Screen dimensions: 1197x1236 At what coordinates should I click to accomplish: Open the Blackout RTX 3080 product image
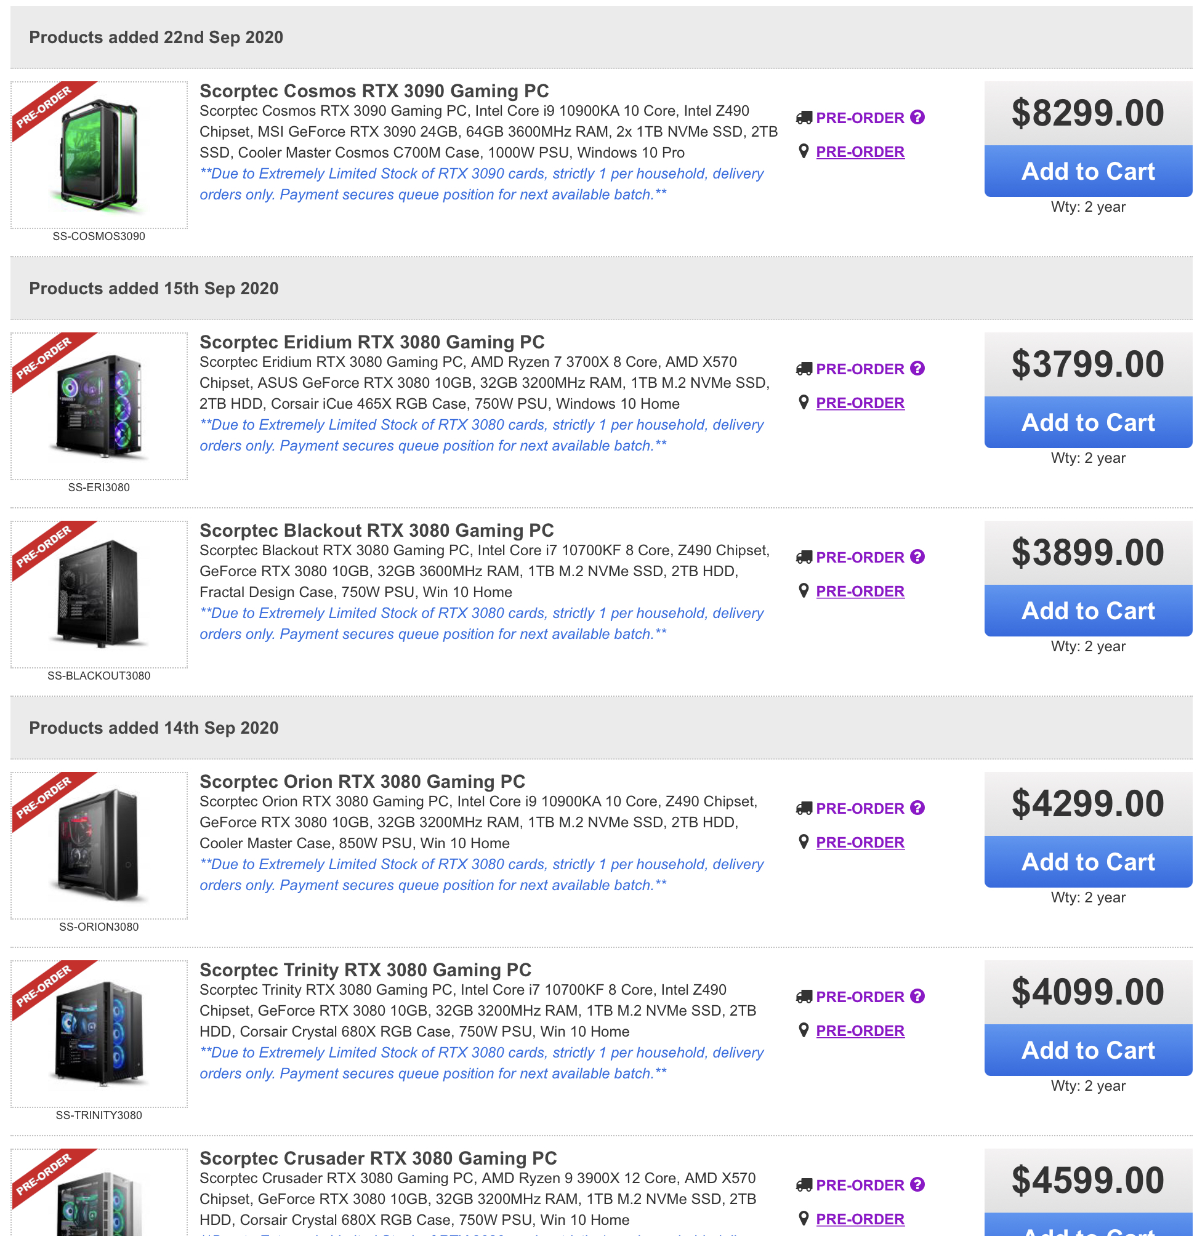[x=99, y=595]
